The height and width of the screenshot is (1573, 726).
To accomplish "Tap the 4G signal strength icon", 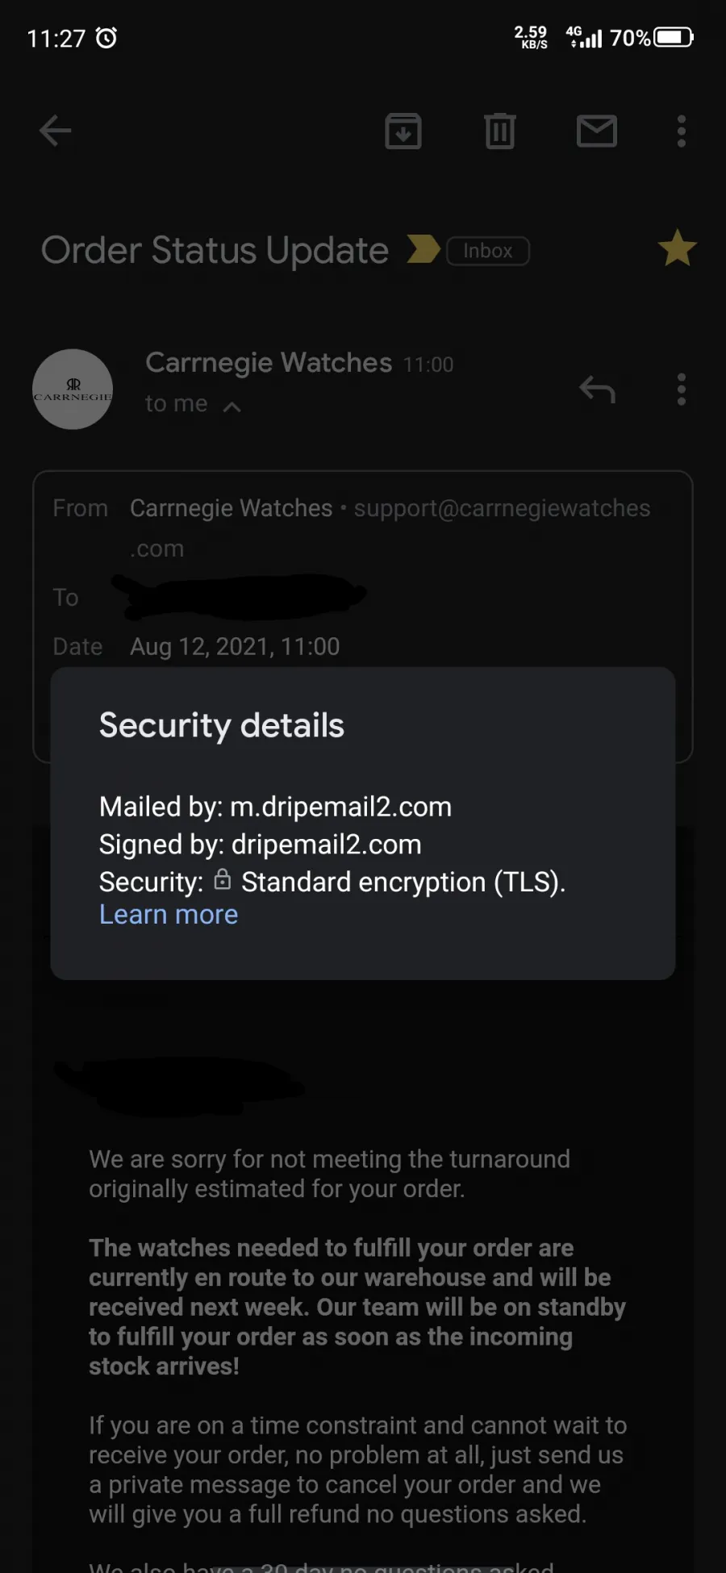I will [x=584, y=37].
